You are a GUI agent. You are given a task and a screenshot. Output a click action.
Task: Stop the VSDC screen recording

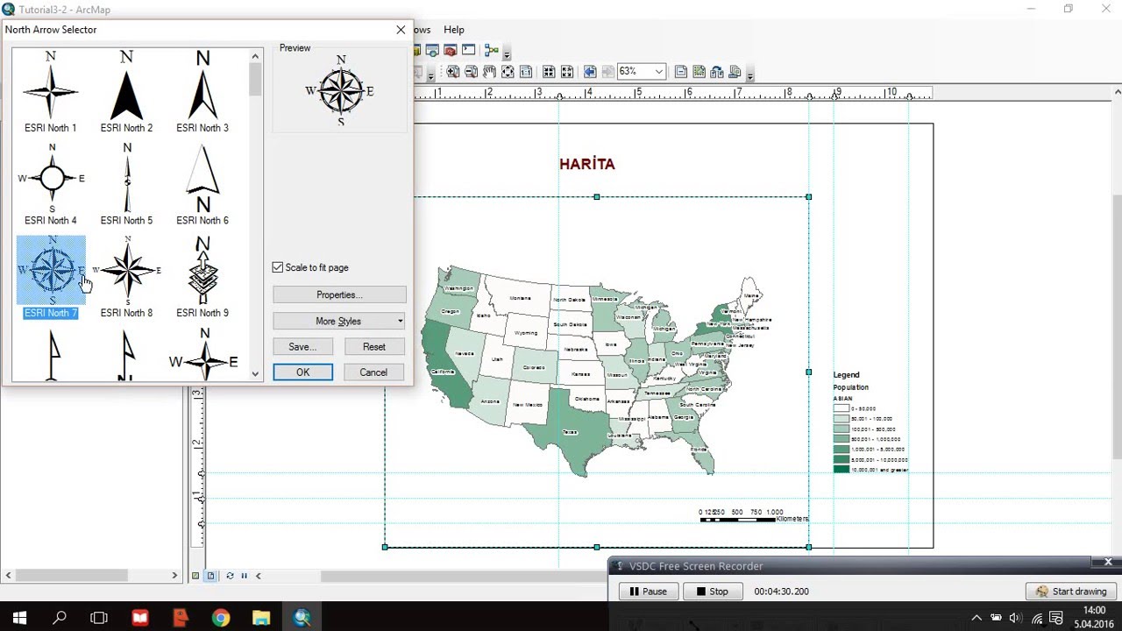pyautogui.click(x=713, y=592)
